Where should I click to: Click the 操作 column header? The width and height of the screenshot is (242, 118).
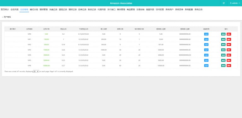(x=226, y=29)
